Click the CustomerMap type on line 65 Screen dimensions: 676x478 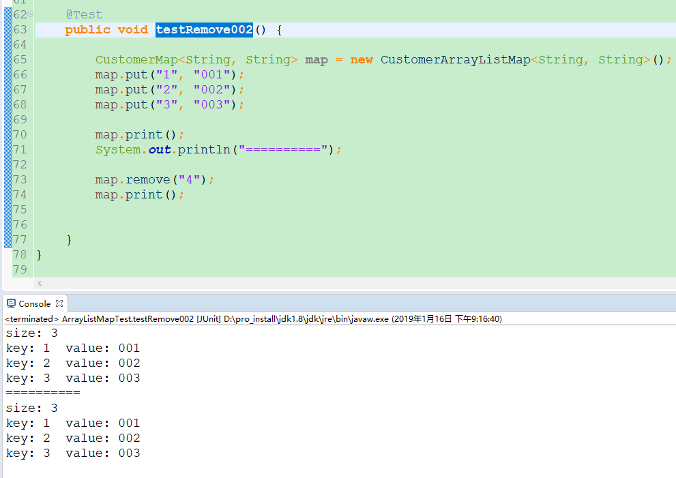pos(136,59)
